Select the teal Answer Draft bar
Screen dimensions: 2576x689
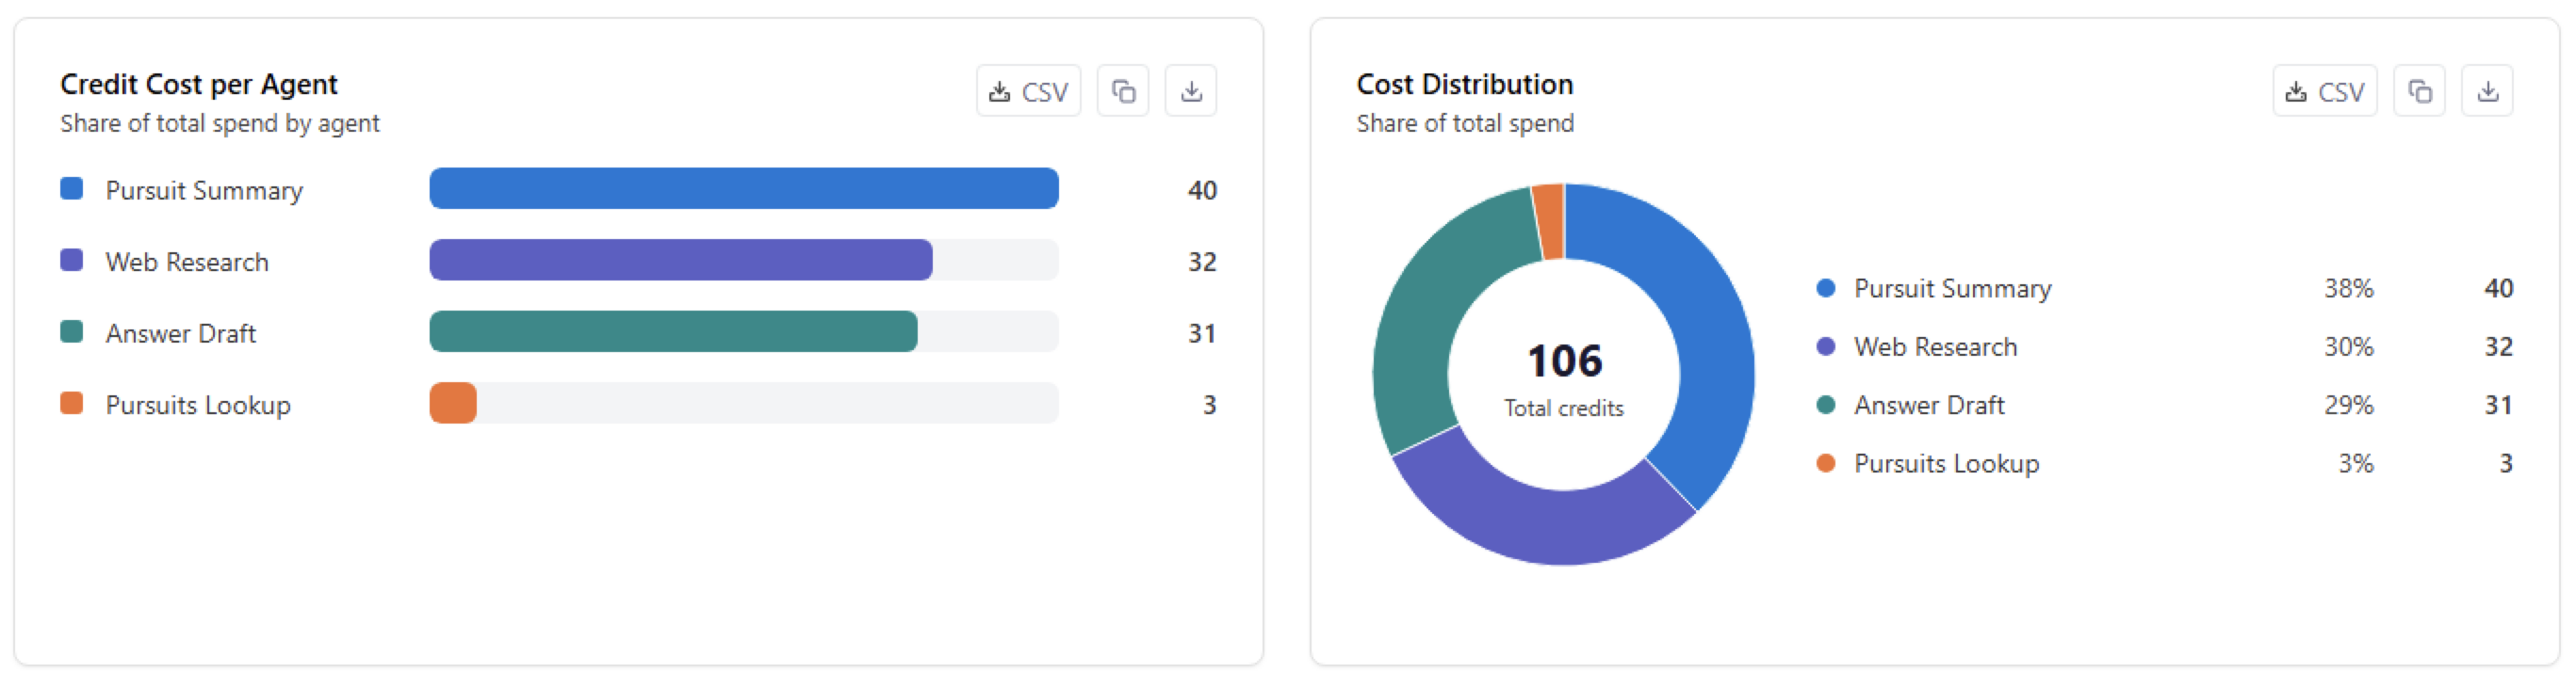[x=673, y=332]
